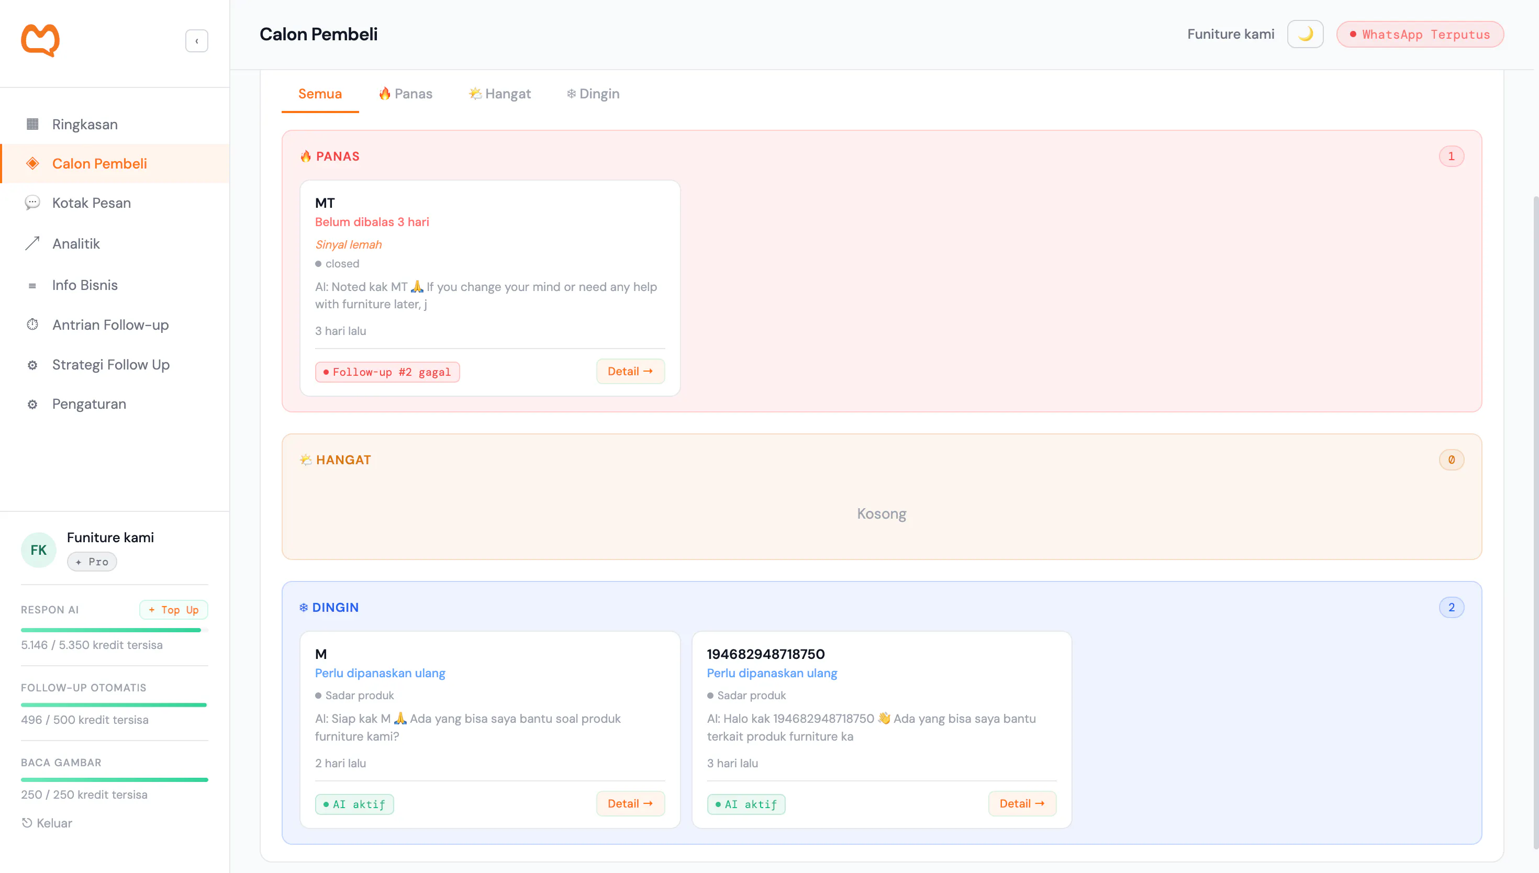Click the DINGIN count badge showing 2

click(x=1451, y=607)
